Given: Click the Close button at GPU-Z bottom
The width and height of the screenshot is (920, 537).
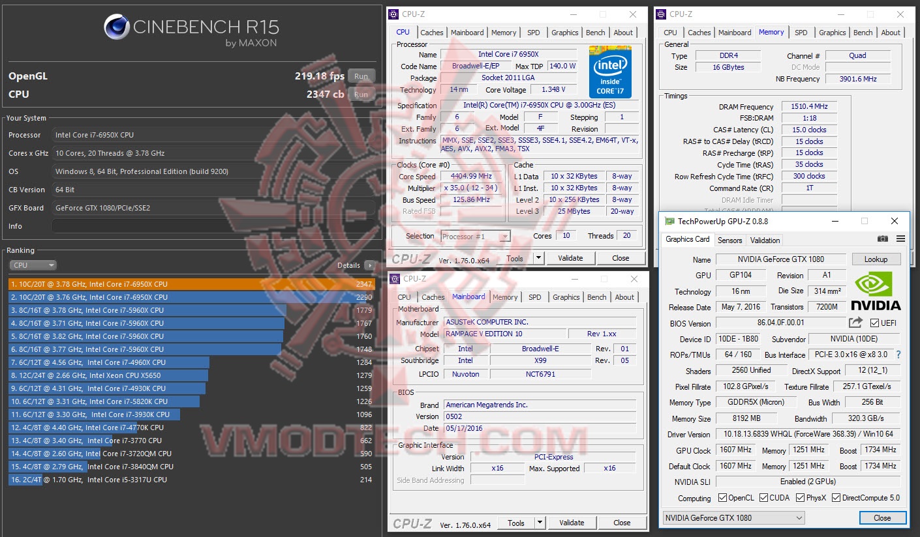Looking at the screenshot, I should (x=882, y=518).
